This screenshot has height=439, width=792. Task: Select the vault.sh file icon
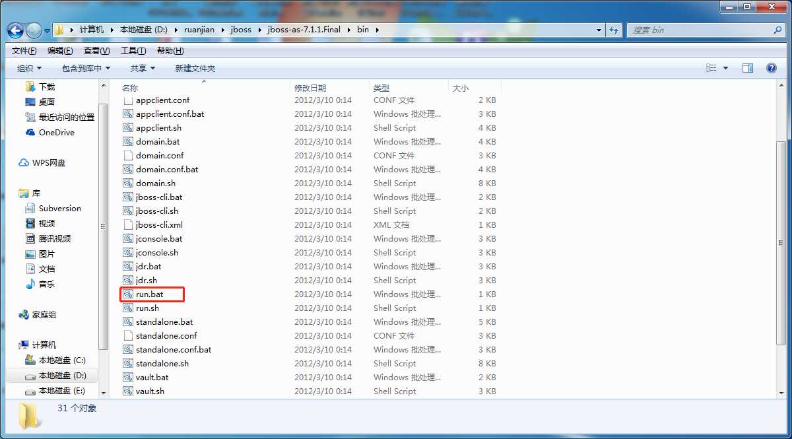(128, 391)
